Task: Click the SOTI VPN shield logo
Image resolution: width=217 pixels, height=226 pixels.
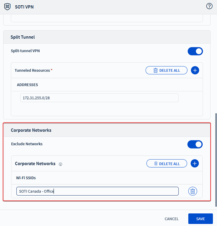Action: (7, 6)
